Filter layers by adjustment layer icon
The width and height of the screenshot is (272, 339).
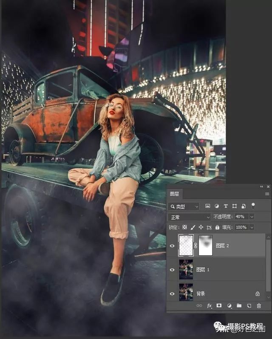pyautogui.click(x=217, y=206)
